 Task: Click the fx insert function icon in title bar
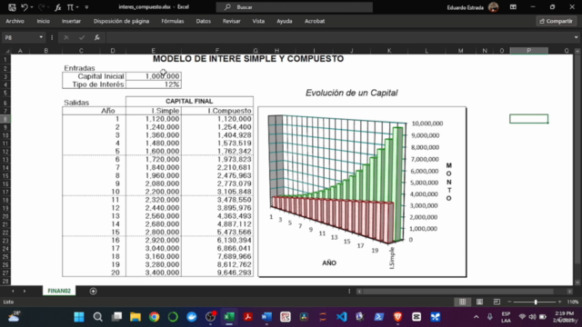pyautogui.click(x=58, y=7)
